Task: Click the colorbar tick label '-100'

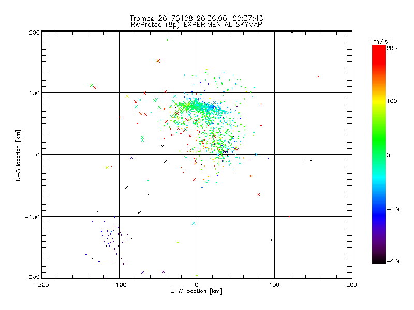Action: pos(394,210)
